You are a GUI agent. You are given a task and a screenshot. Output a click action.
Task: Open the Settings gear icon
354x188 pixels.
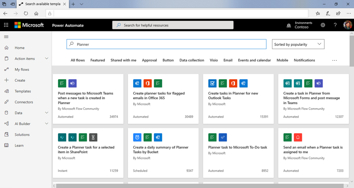[x=323, y=25]
